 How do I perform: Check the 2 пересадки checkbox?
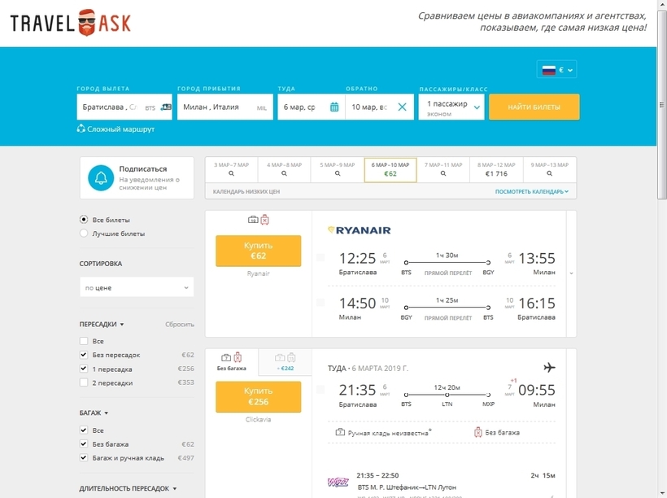click(x=84, y=382)
